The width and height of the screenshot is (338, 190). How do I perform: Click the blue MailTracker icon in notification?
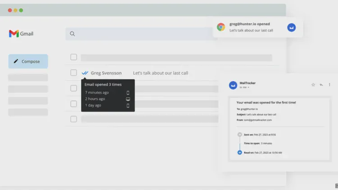point(292,27)
